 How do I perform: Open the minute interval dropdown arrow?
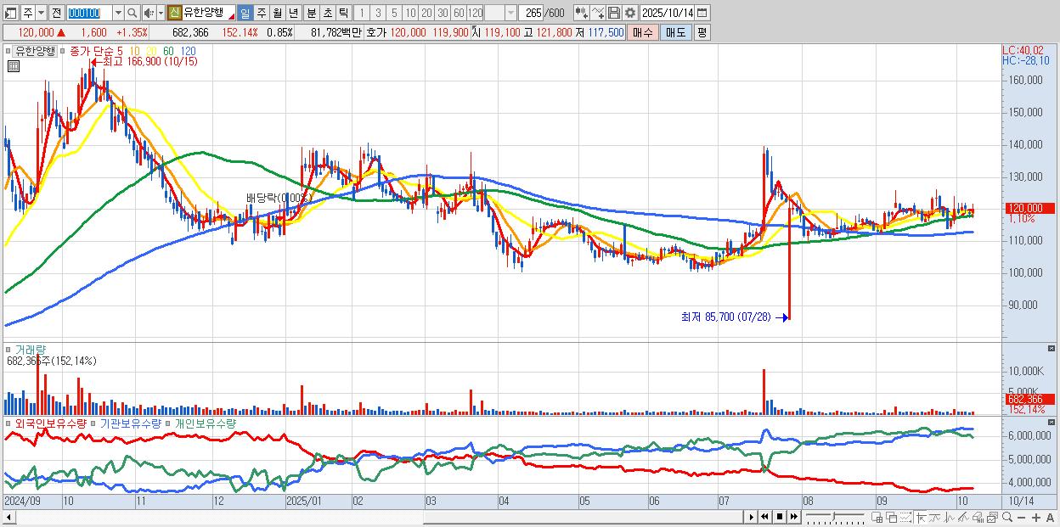pyautogui.click(x=510, y=13)
